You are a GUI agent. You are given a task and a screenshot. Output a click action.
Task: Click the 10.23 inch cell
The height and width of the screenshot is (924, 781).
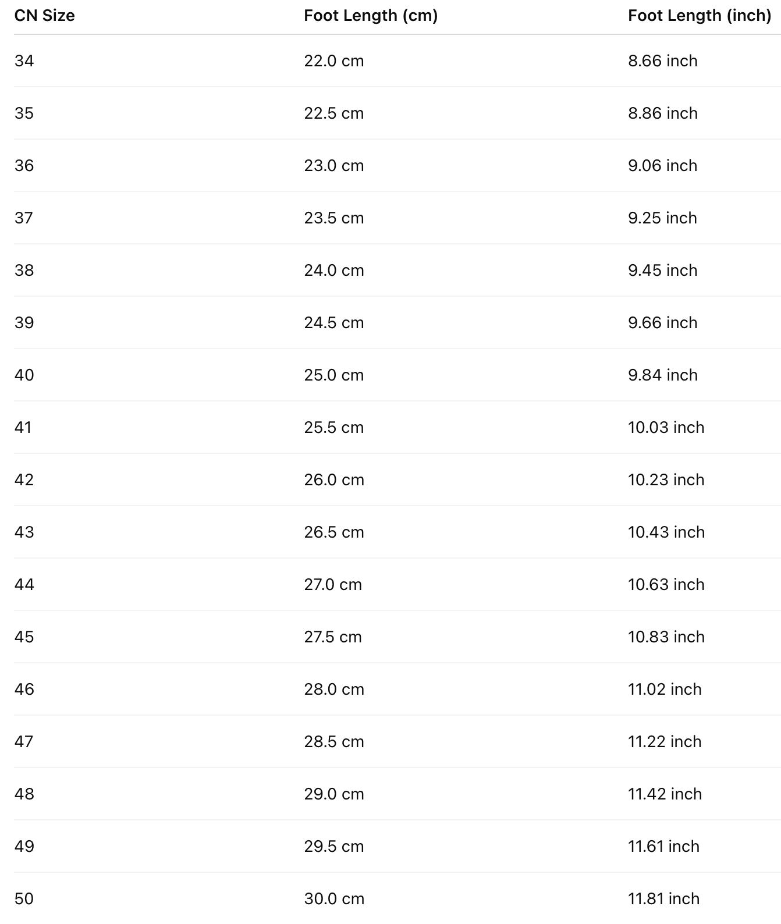coord(666,480)
